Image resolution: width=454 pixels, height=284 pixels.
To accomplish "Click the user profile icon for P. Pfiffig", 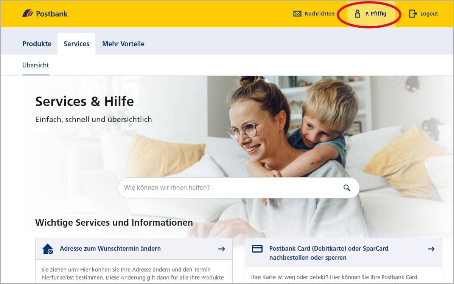I will [357, 14].
